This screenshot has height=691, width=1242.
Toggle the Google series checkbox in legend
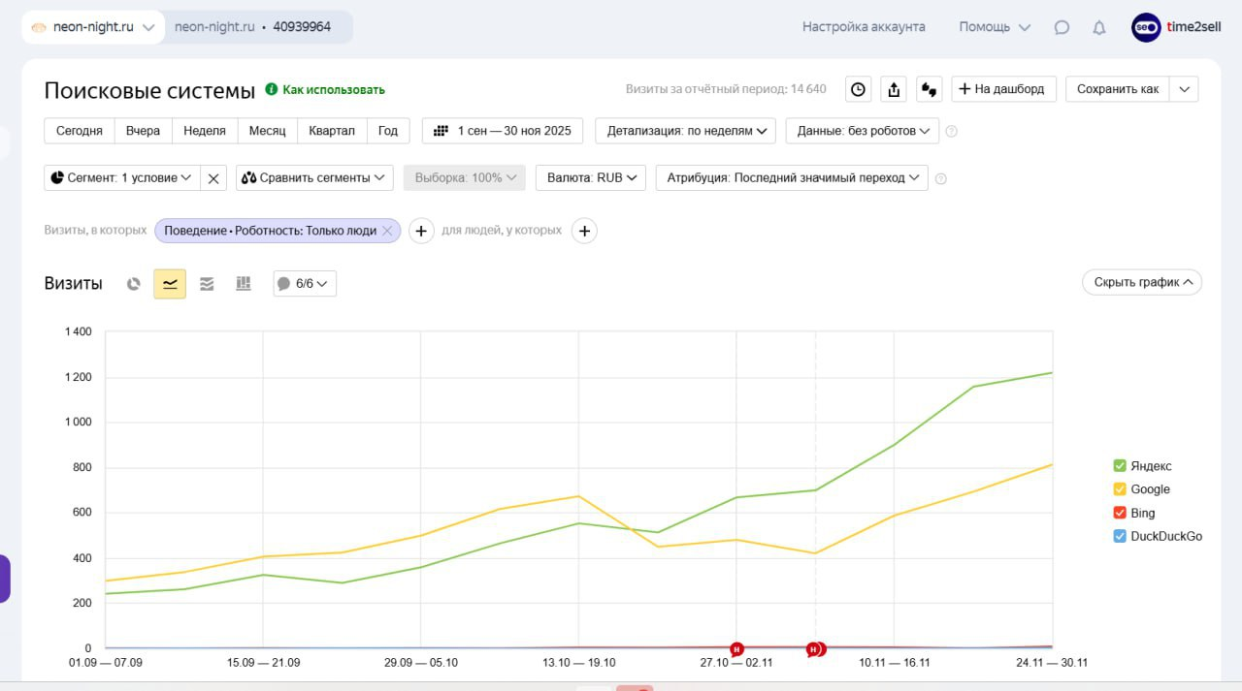point(1120,489)
